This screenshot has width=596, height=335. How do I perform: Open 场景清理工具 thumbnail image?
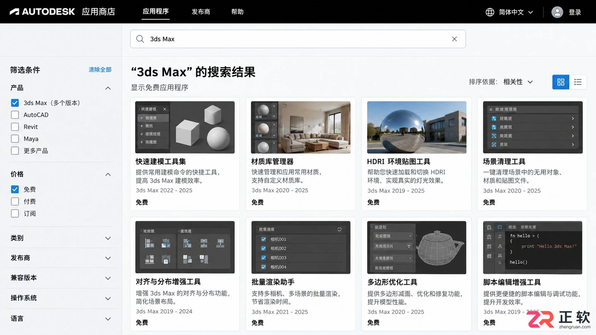coord(533,127)
